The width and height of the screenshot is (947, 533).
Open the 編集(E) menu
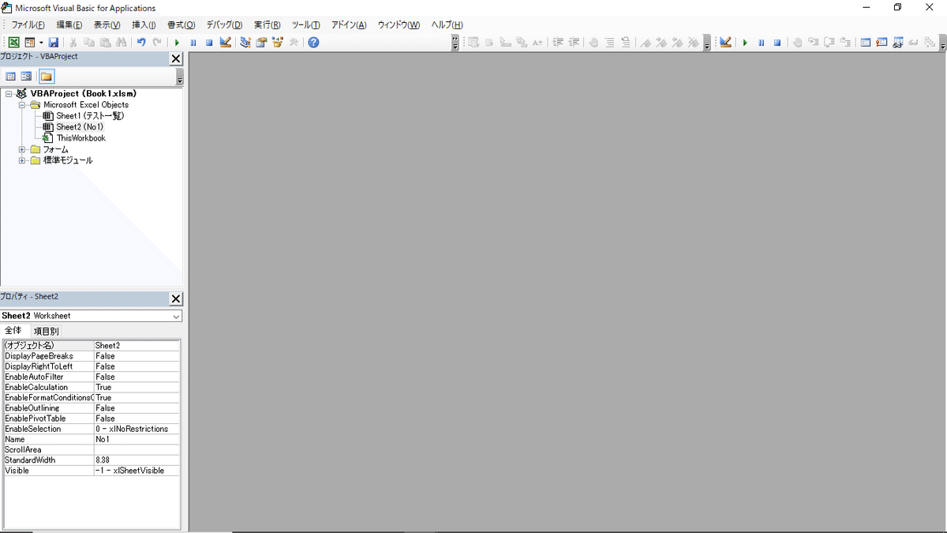69,25
